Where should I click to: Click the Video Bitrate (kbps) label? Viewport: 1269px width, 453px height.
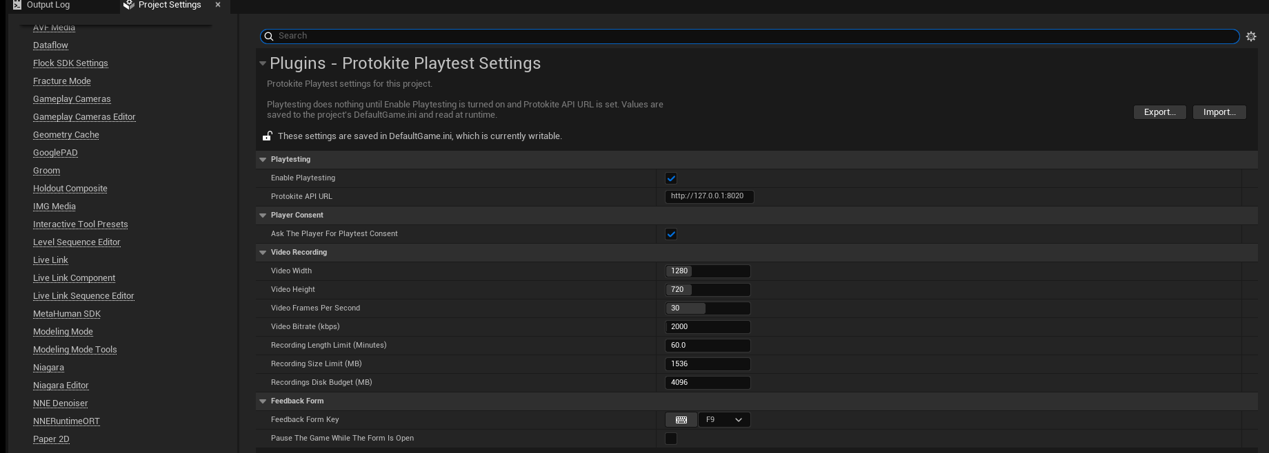(306, 327)
